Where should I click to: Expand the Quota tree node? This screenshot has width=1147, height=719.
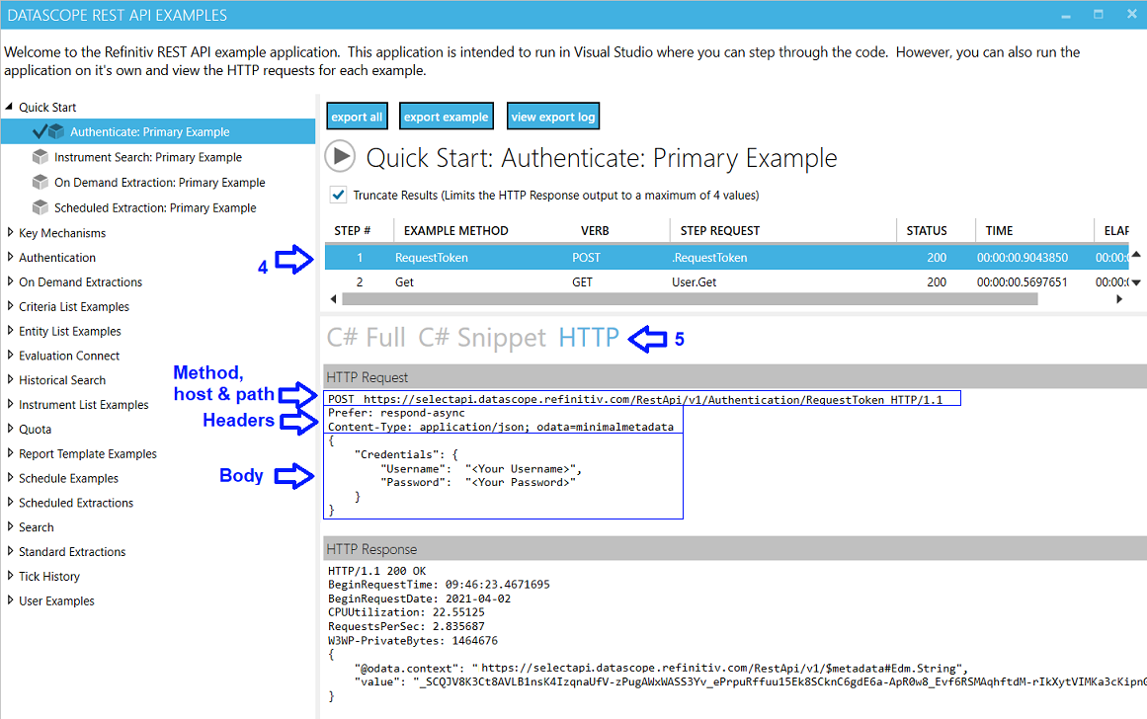(10, 429)
